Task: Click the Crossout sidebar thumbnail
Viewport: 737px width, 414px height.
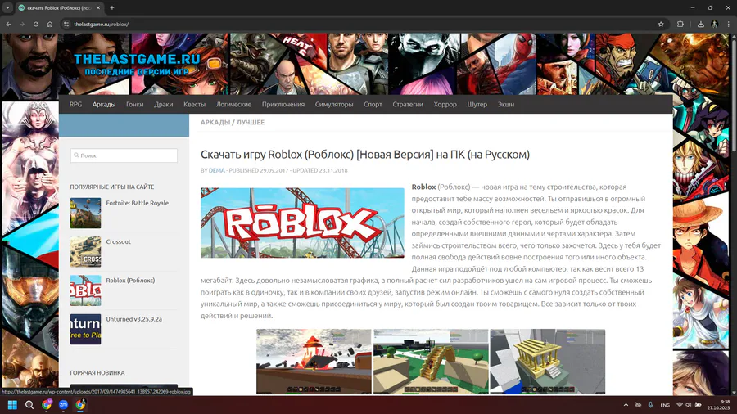Action: [85, 252]
